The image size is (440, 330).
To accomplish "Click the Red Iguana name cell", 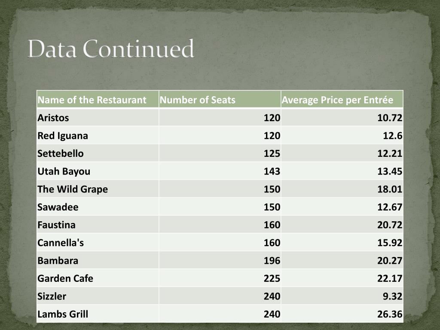I will [98, 135].
